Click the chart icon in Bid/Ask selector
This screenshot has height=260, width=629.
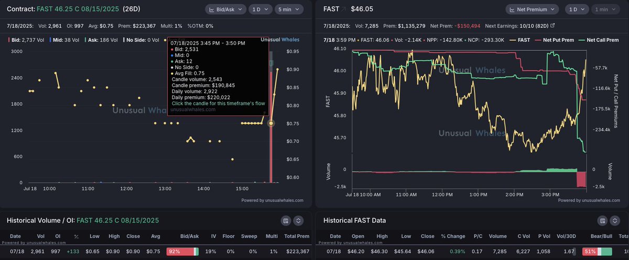[212, 9]
